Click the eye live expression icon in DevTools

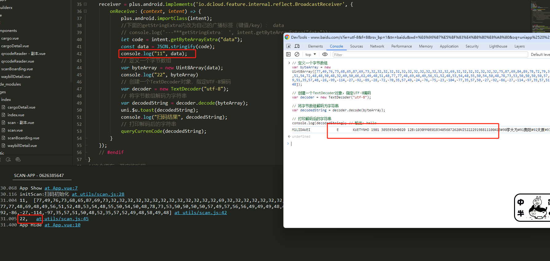[325, 54]
